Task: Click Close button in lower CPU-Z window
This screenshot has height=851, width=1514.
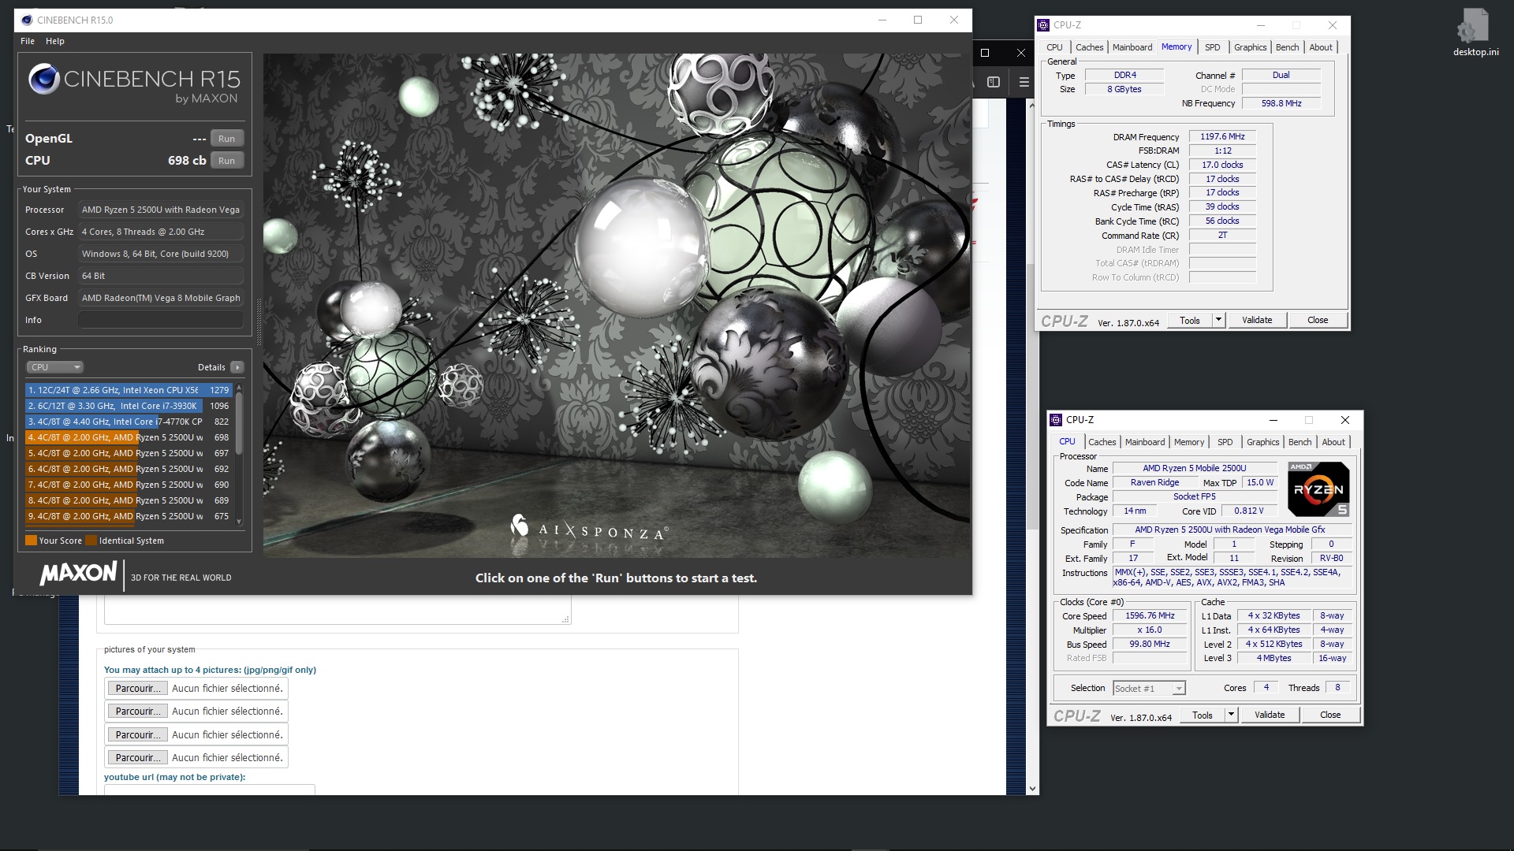Action: (x=1330, y=715)
